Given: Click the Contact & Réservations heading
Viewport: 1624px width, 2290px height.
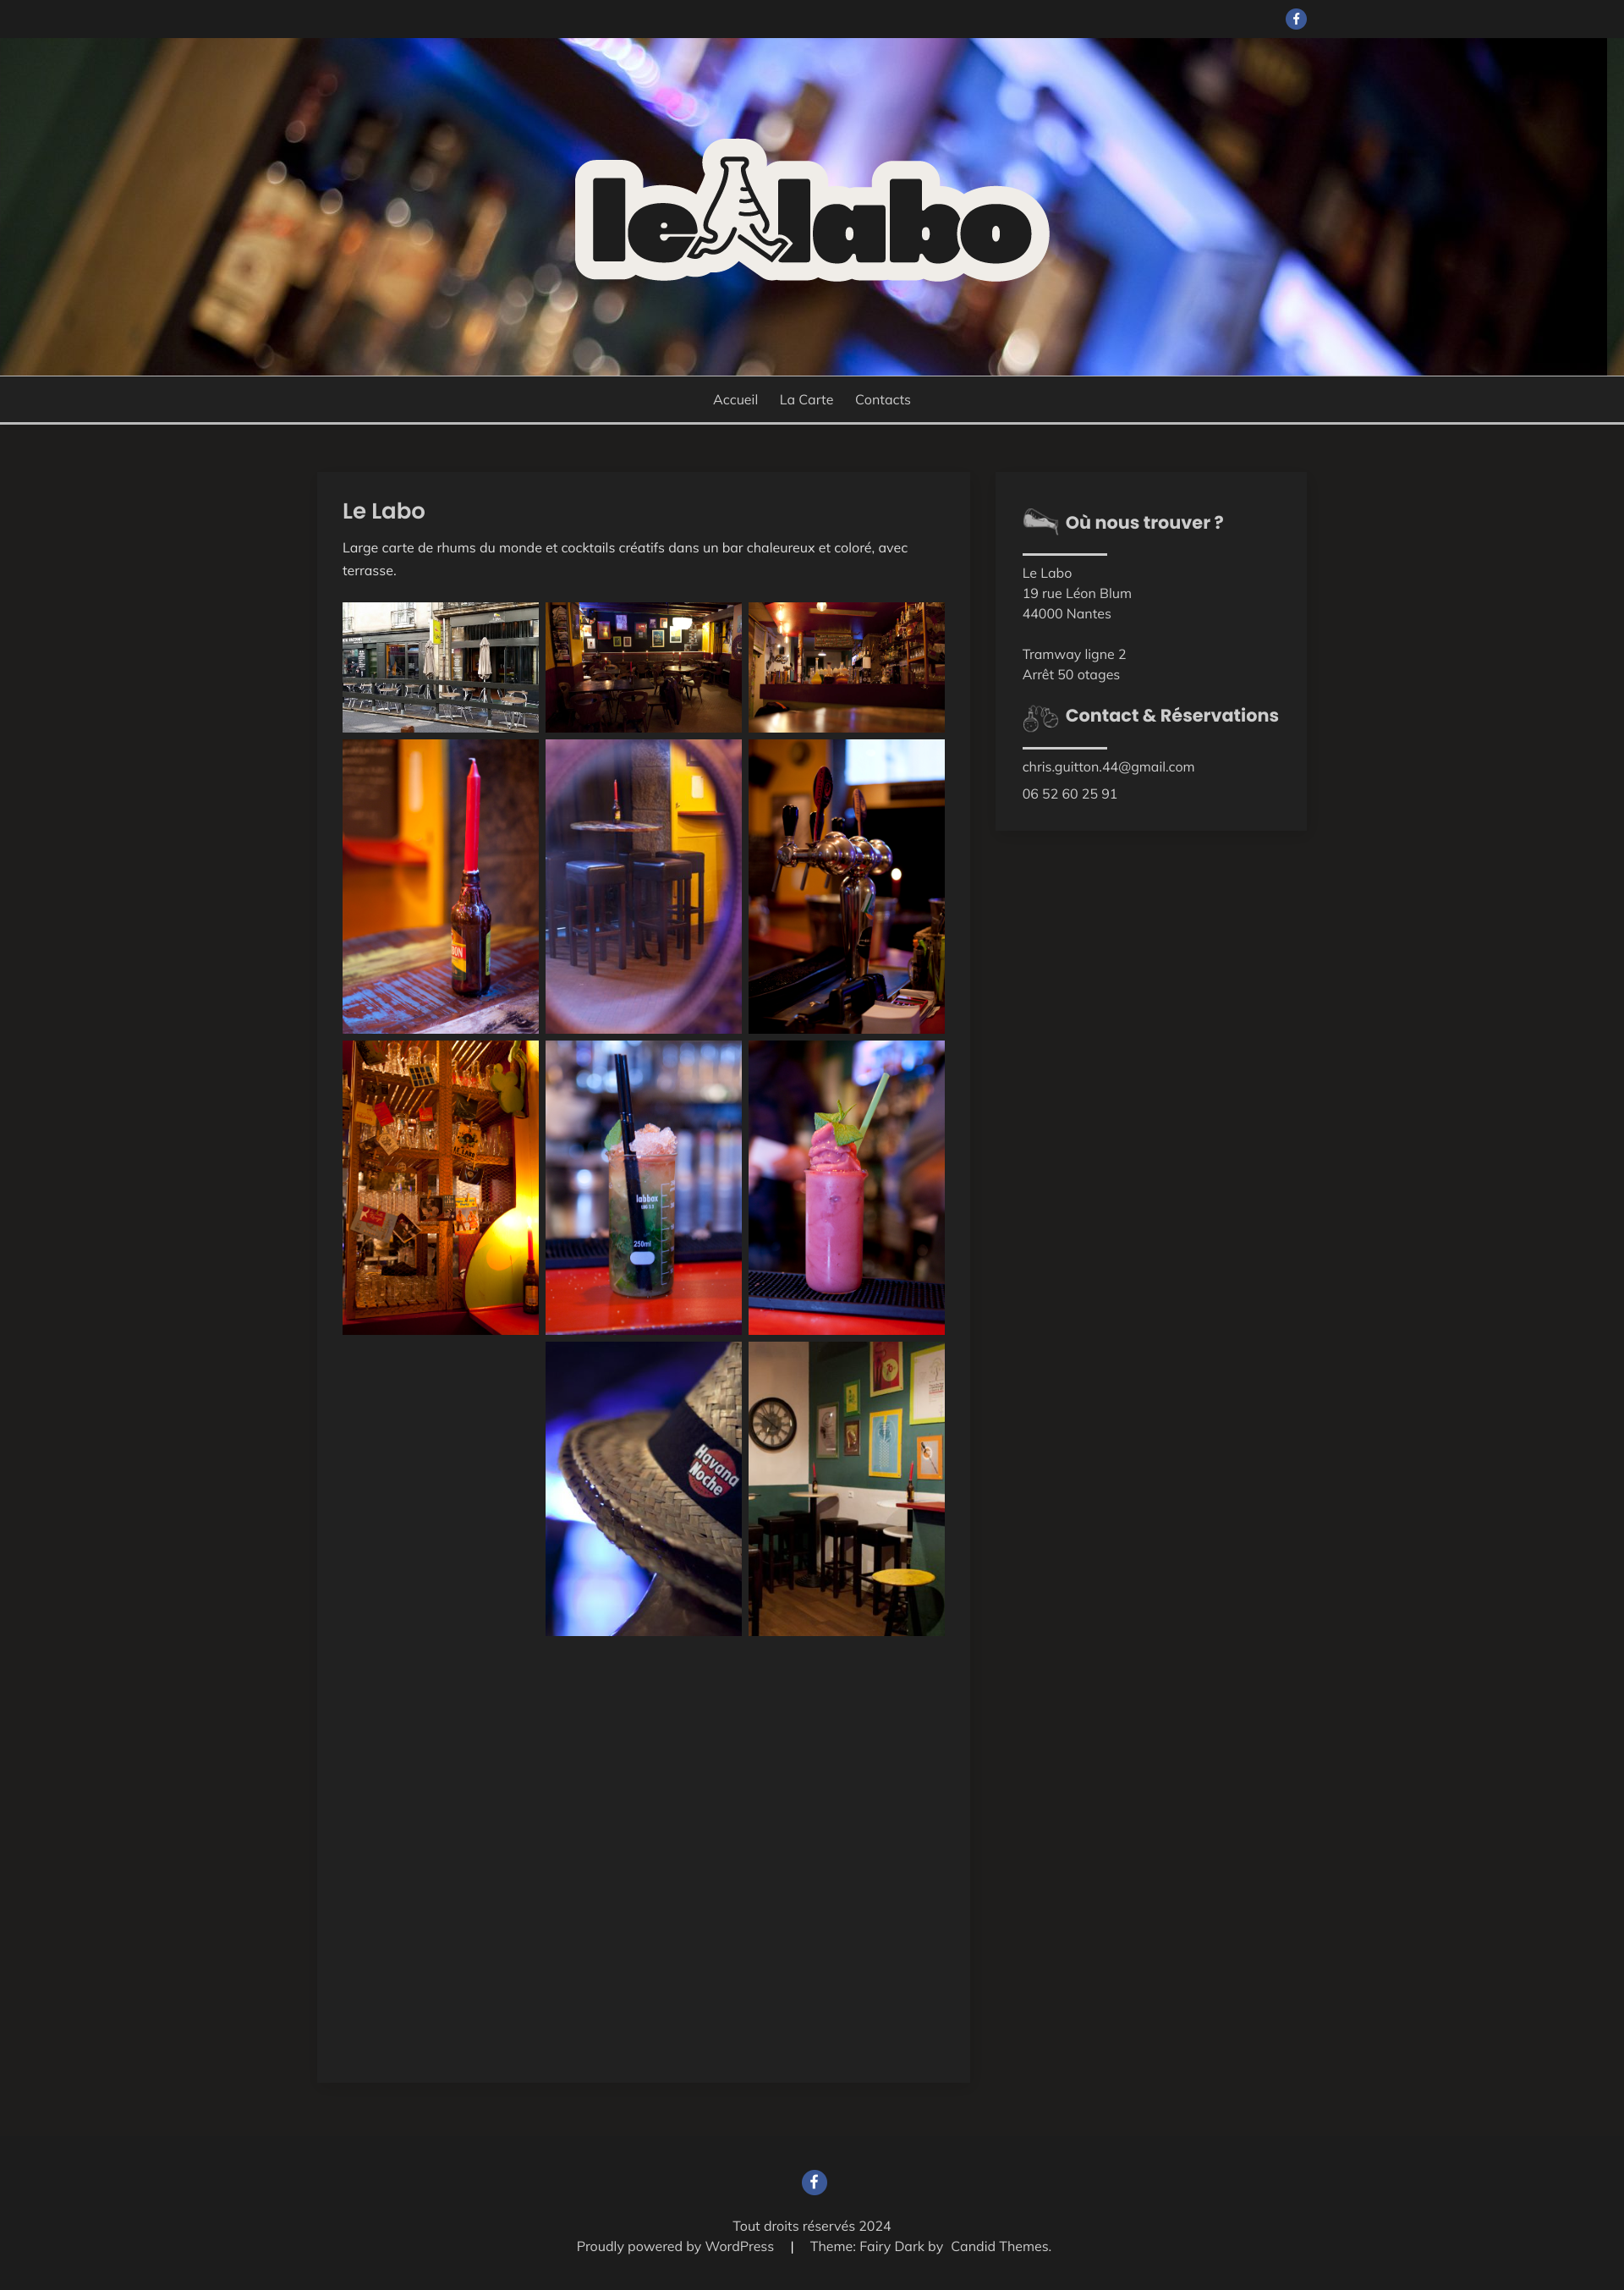Looking at the screenshot, I should click(1171, 715).
